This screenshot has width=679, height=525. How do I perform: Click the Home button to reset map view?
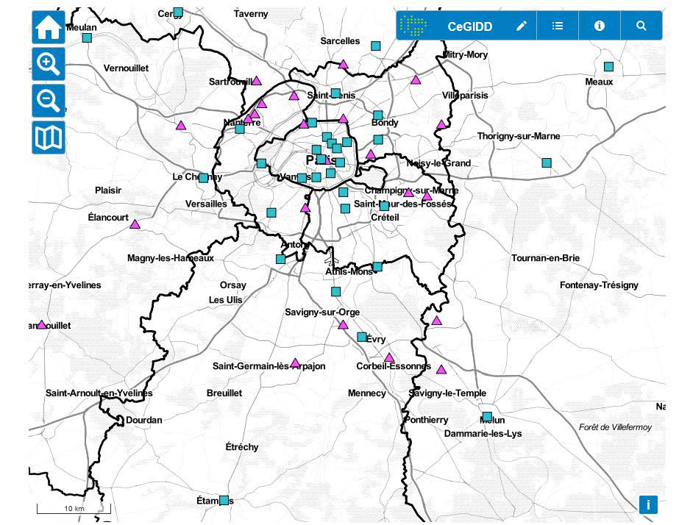[x=49, y=27]
